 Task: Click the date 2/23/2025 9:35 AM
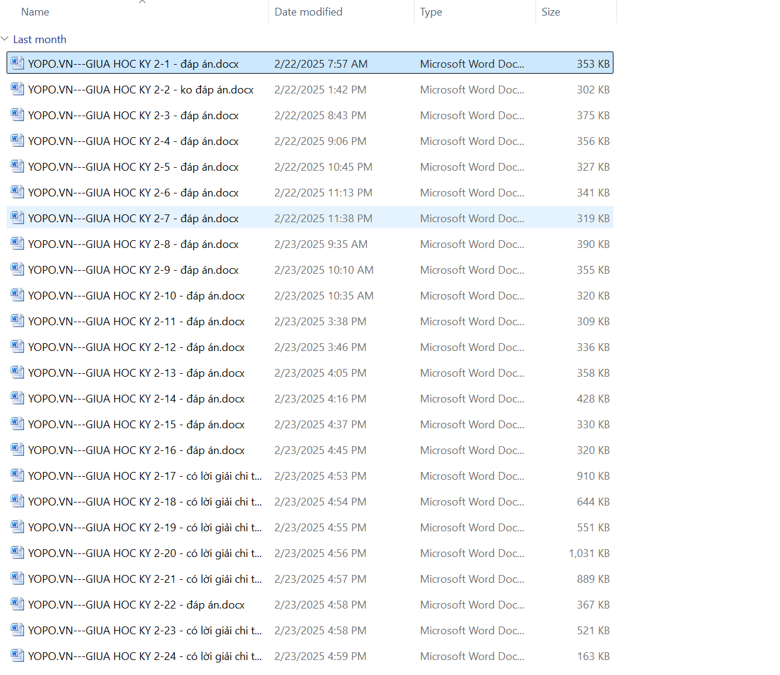tap(321, 244)
